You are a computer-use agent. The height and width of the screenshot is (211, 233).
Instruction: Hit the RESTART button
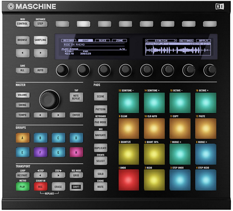point(23,175)
